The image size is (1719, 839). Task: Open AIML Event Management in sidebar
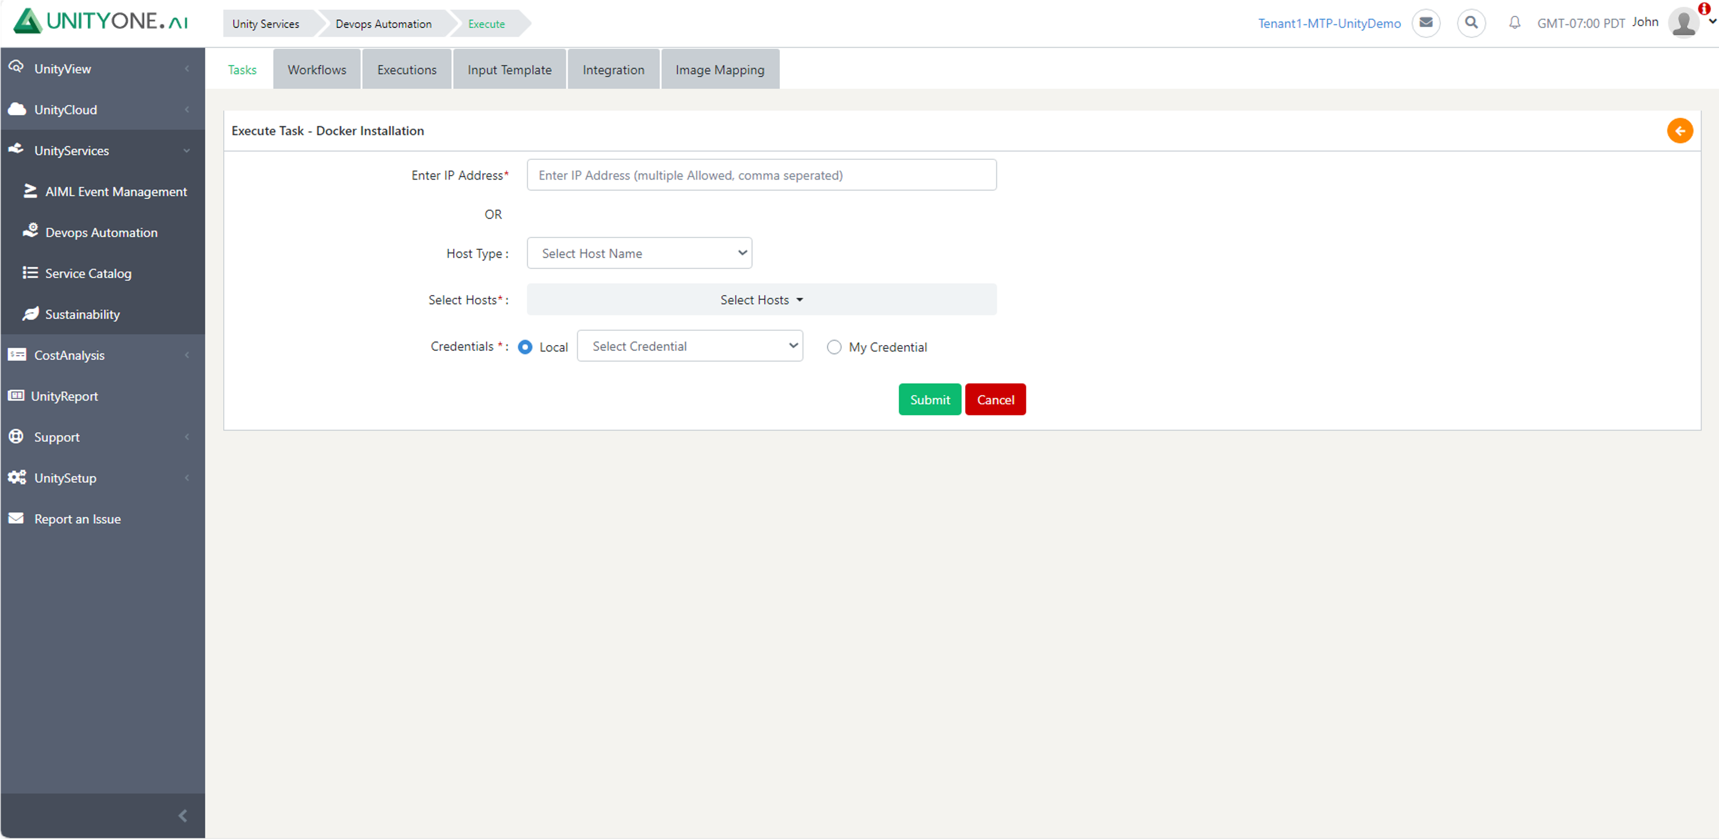click(x=116, y=191)
